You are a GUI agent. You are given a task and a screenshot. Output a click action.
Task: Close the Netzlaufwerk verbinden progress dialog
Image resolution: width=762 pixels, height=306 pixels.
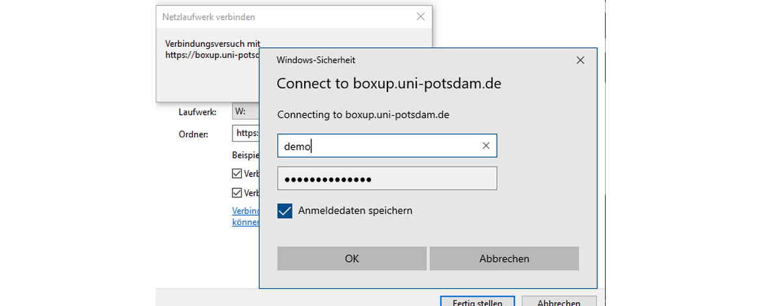[421, 17]
